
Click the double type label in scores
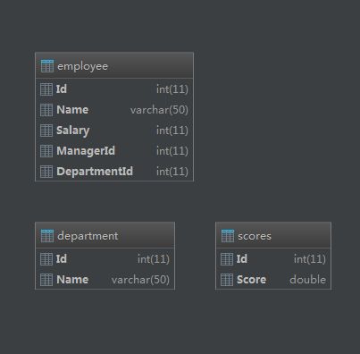307,280
